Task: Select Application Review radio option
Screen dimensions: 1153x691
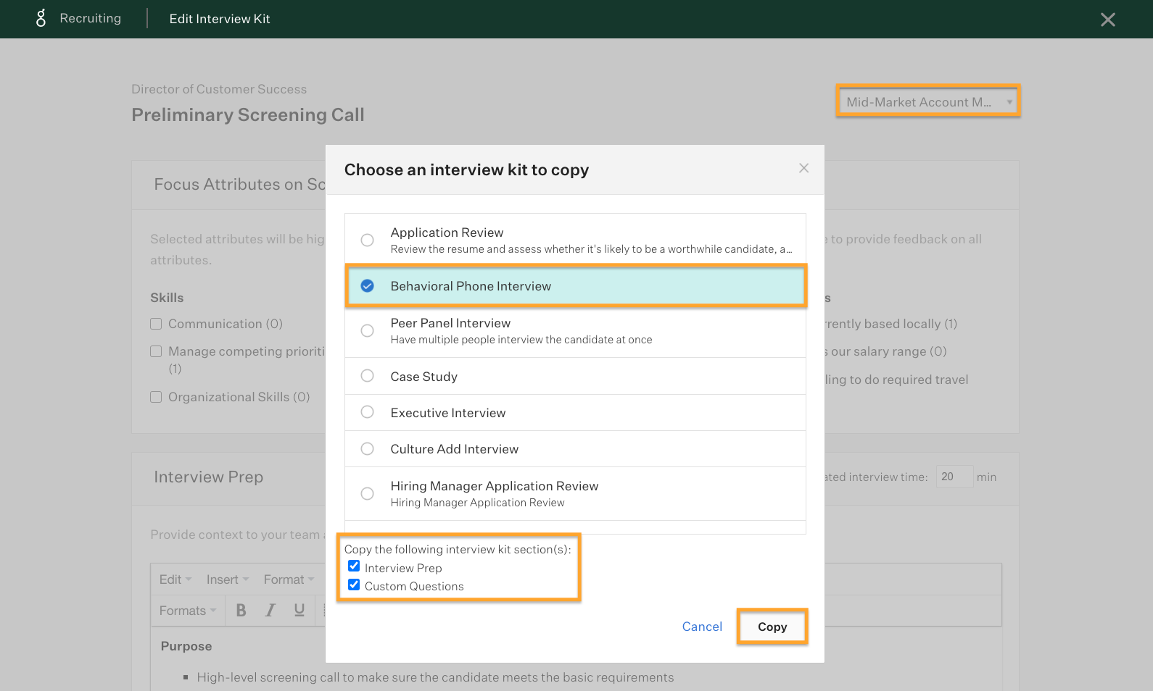Action: click(x=368, y=240)
